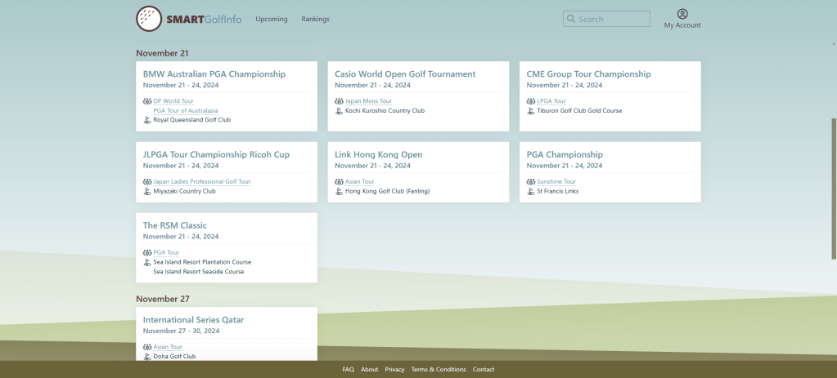This screenshot has height=378, width=837.
Task: Click the SMARTGolfInfo golf ball logo
Action: coord(149,19)
